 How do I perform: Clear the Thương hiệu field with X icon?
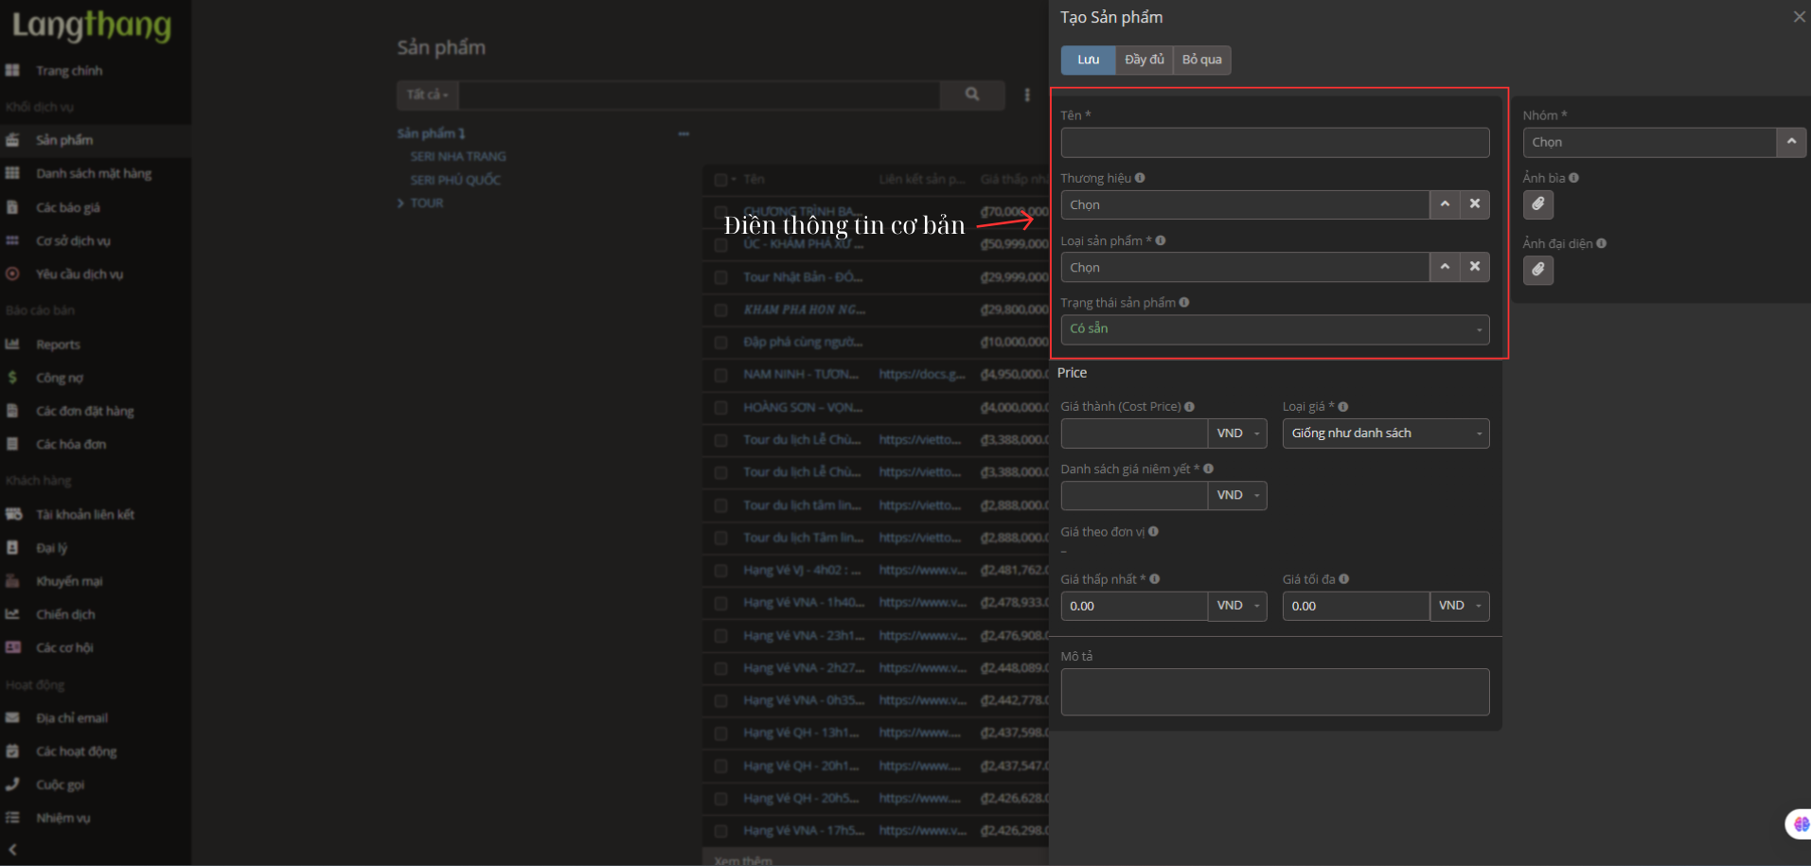click(1474, 204)
